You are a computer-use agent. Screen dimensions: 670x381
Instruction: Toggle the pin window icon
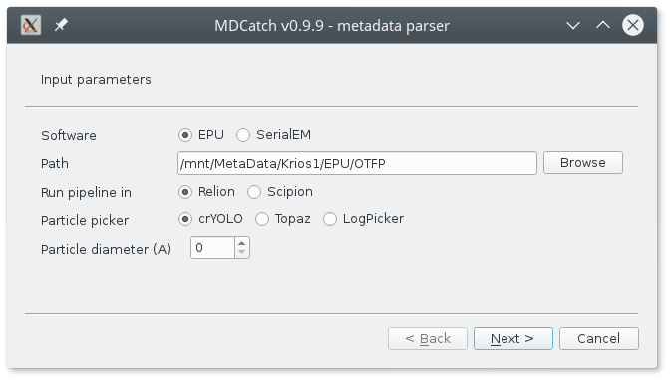61,25
